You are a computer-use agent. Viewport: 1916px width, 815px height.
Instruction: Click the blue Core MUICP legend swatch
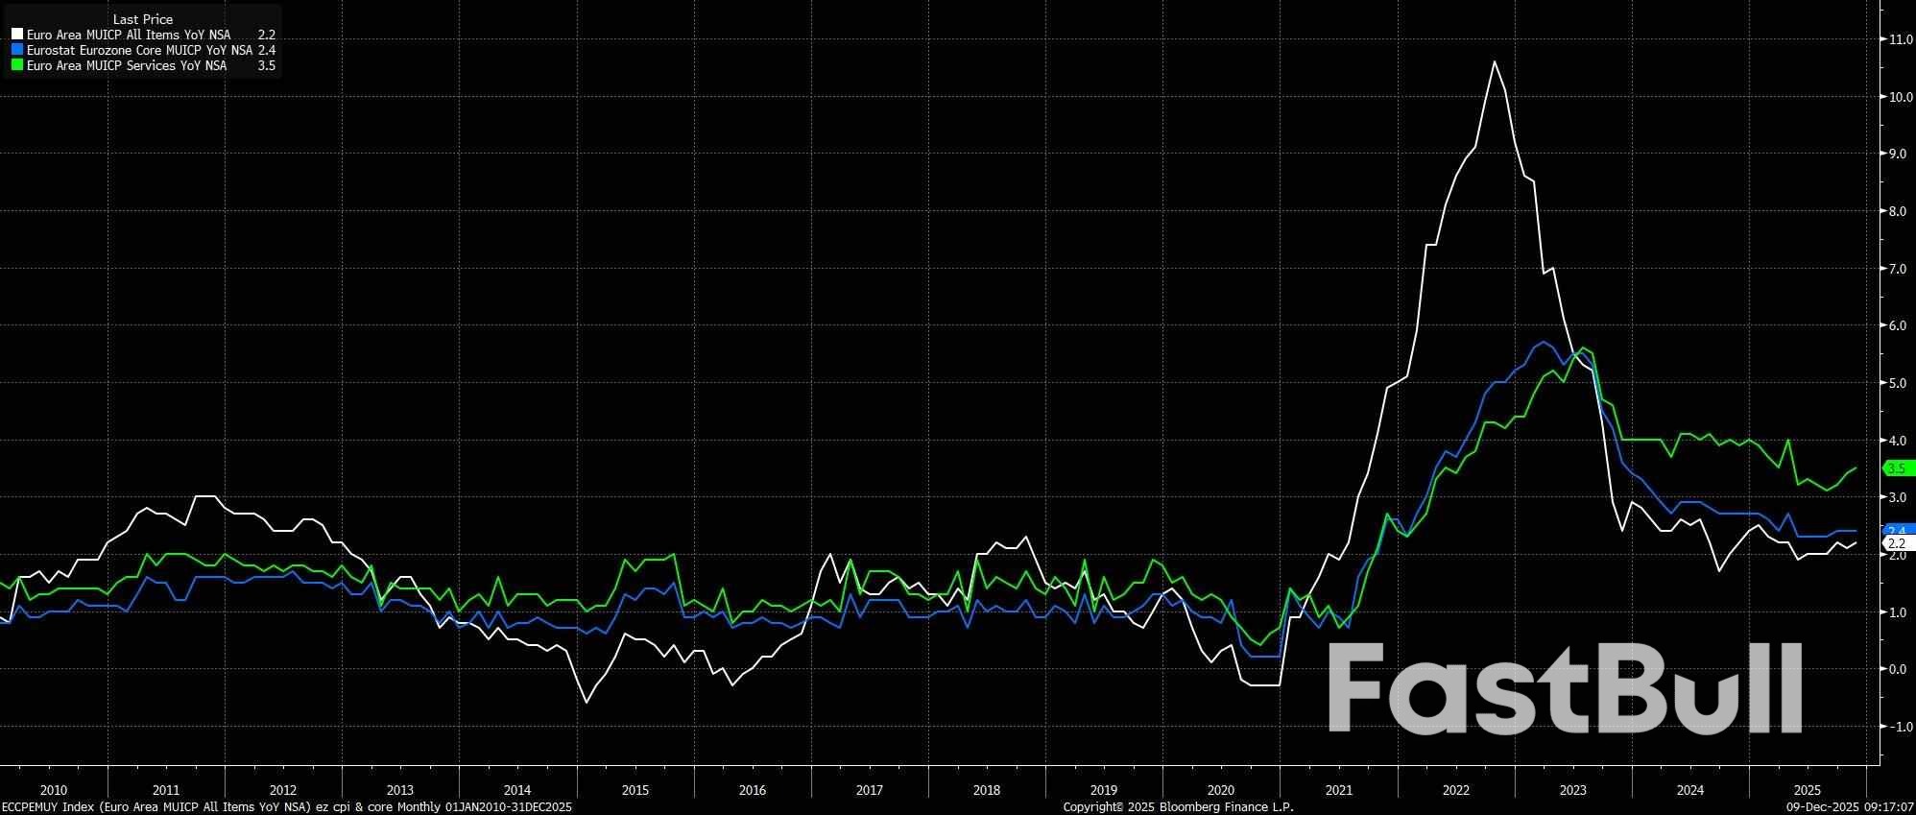17,50
